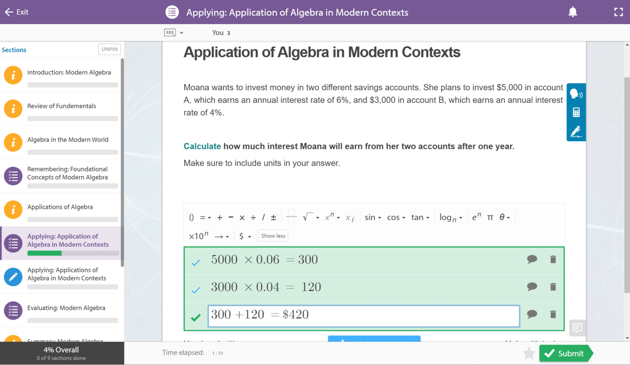The height and width of the screenshot is (365, 630).
Task: Select the Review of Fundementals section
Action: click(x=62, y=106)
